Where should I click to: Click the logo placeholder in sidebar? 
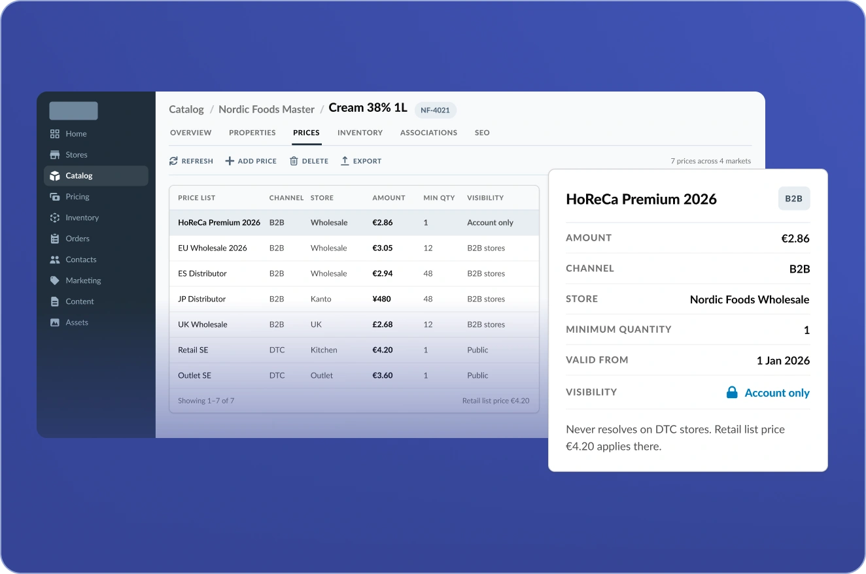(x=73, y=110)
